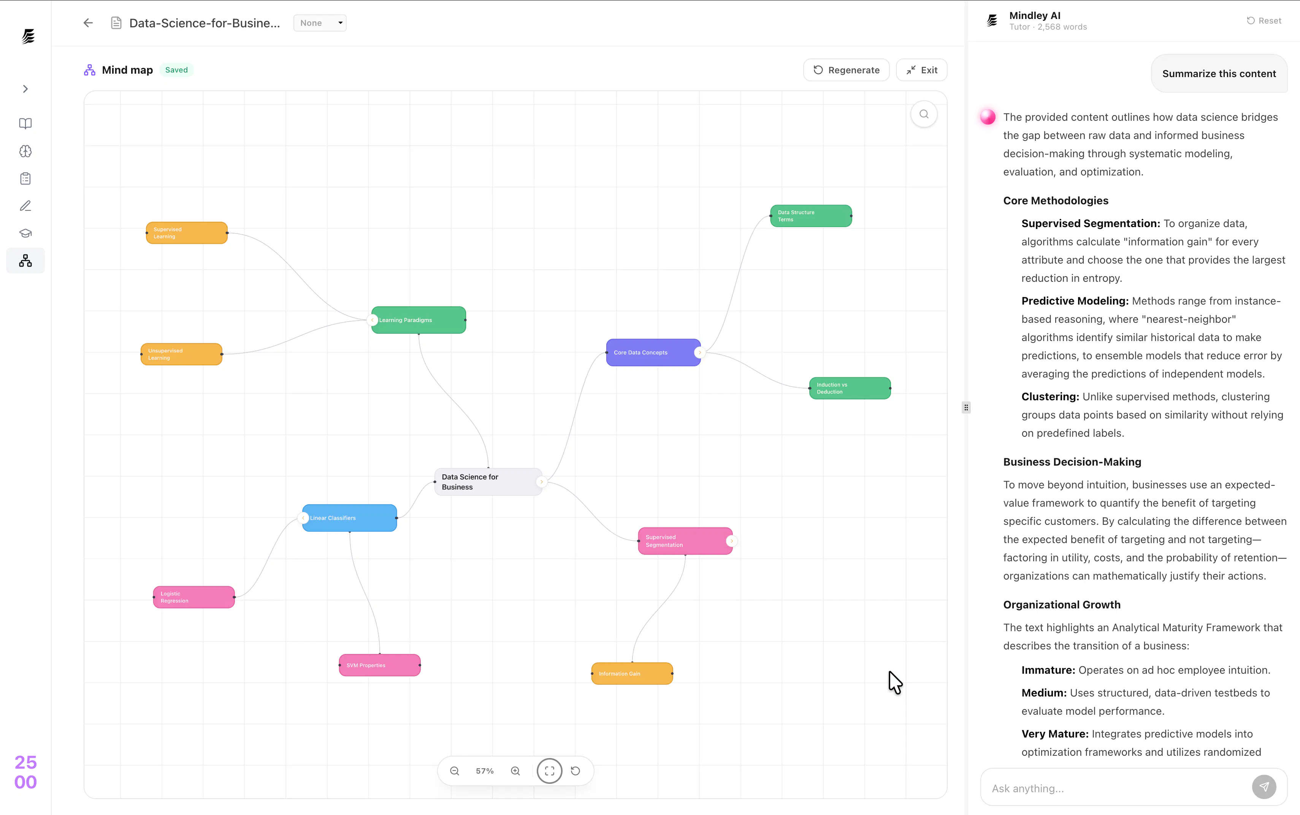
Task: Select the Unsupervised Learning node
Action: click(x=181, y=354)
